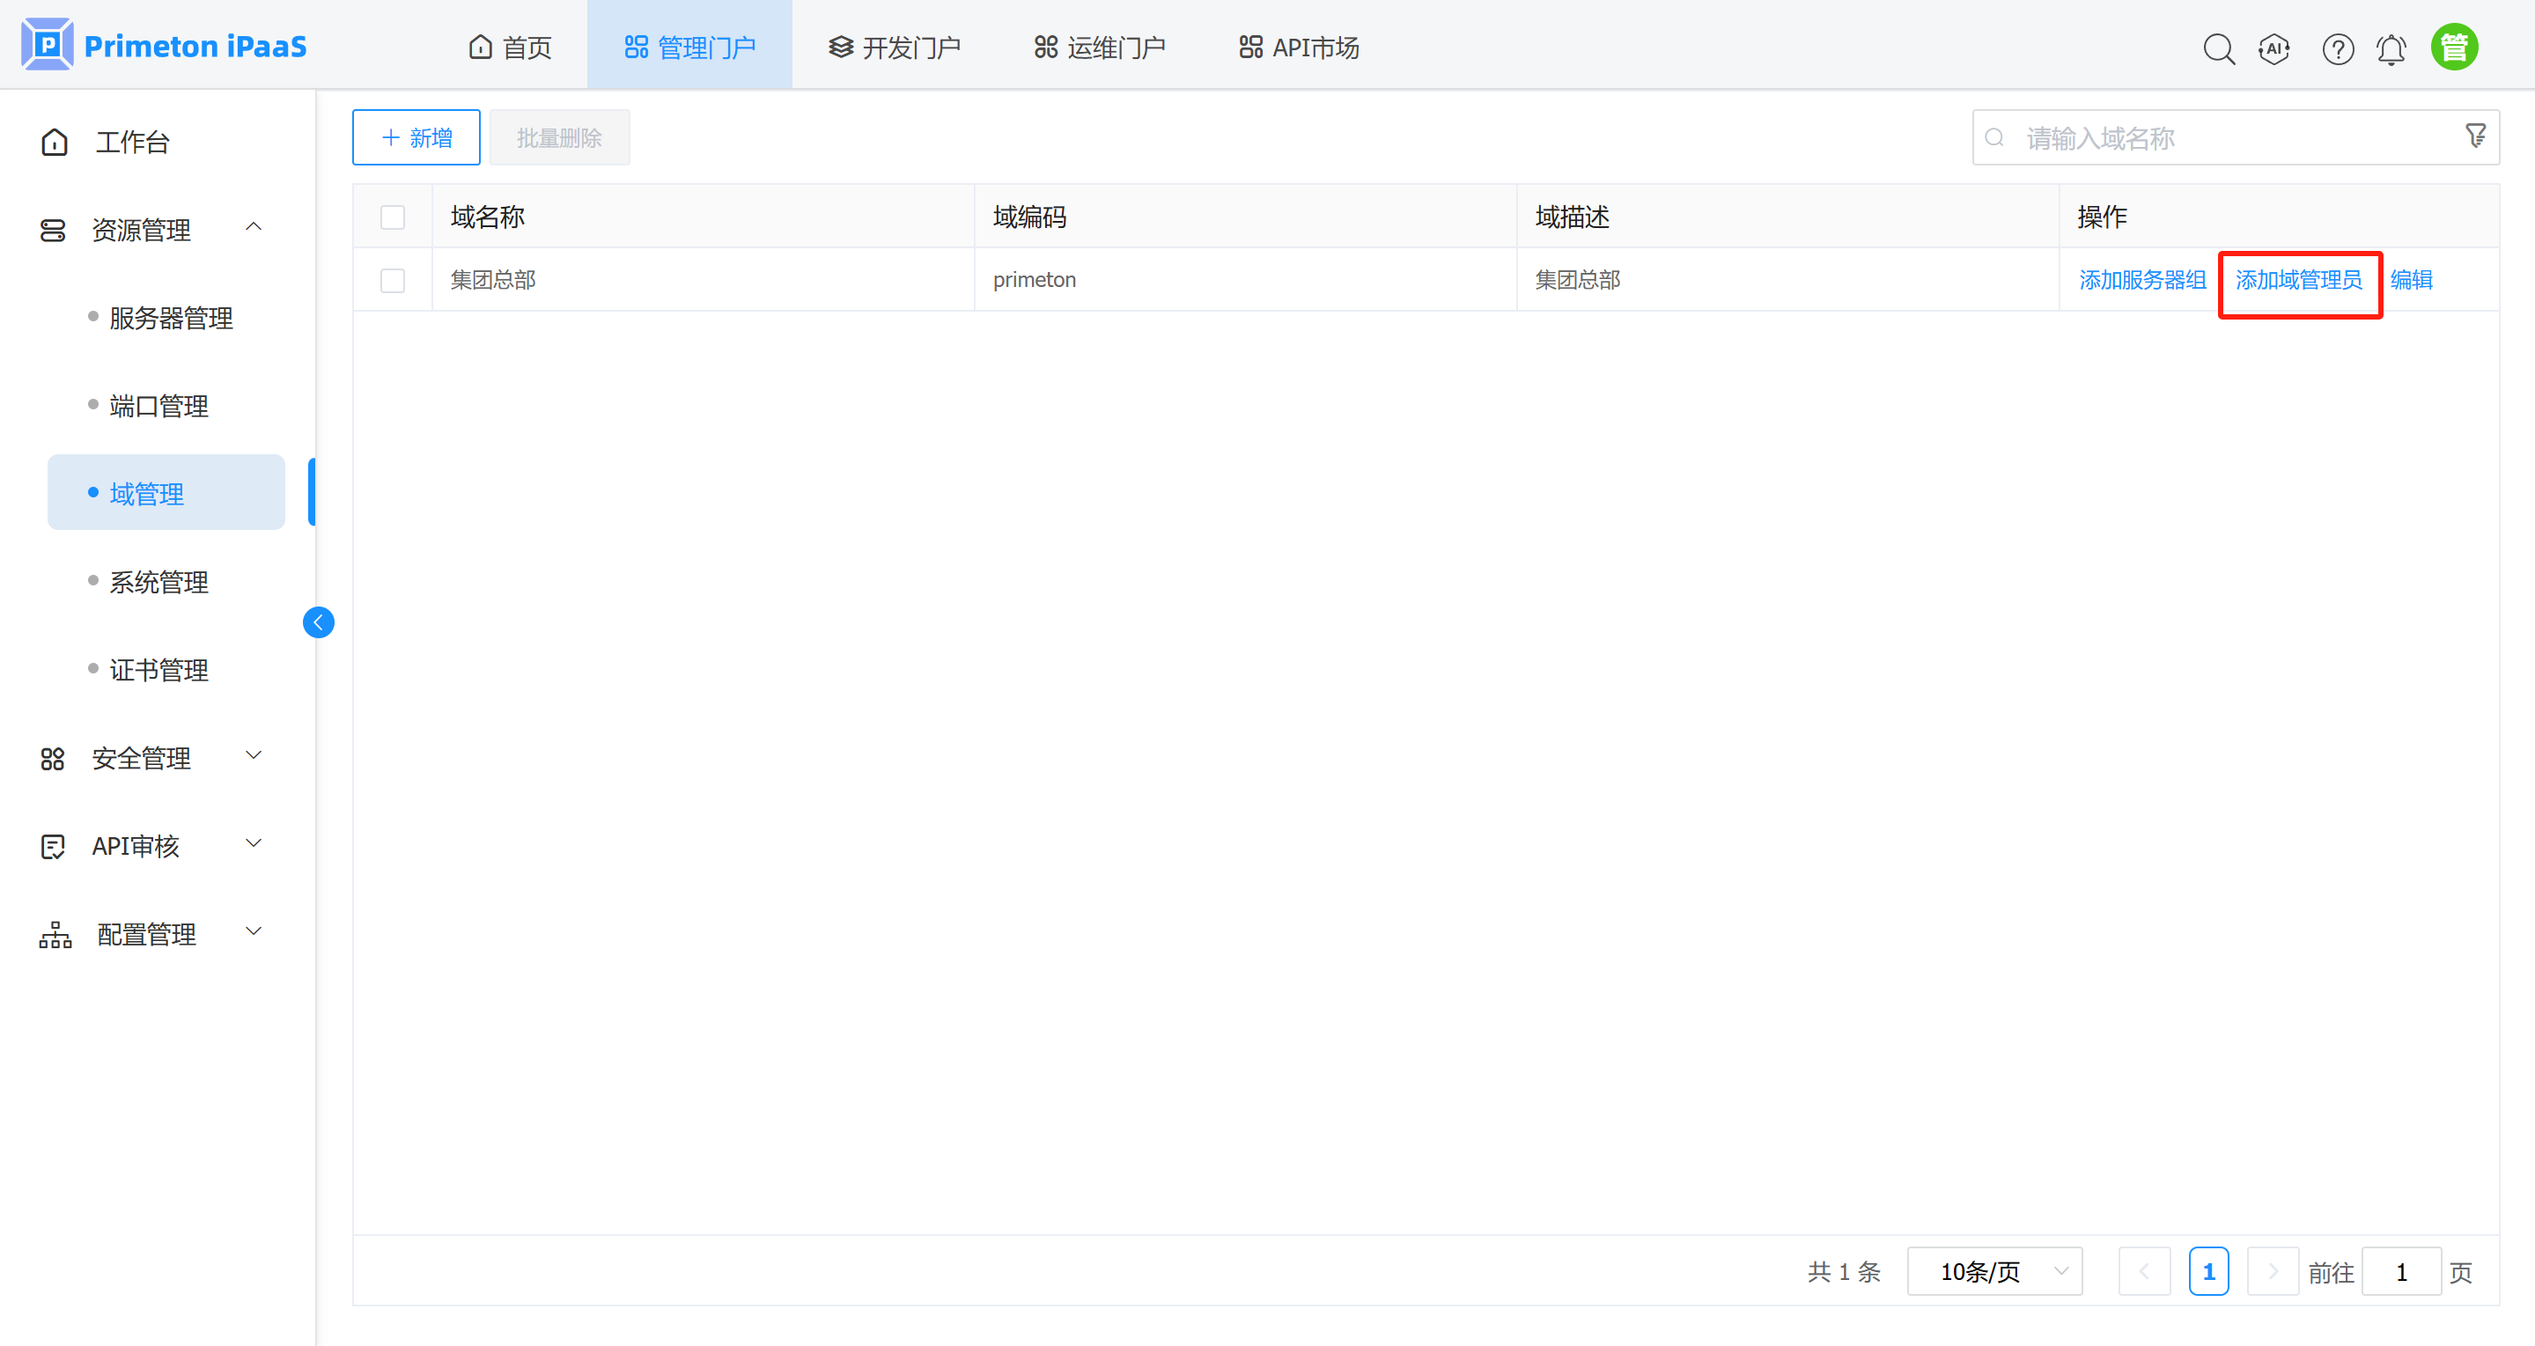This screenshot has height=1346, width=2535.
Task: Click 添加域管理员 for 集团总部
Action: [x=2300, y=279]
